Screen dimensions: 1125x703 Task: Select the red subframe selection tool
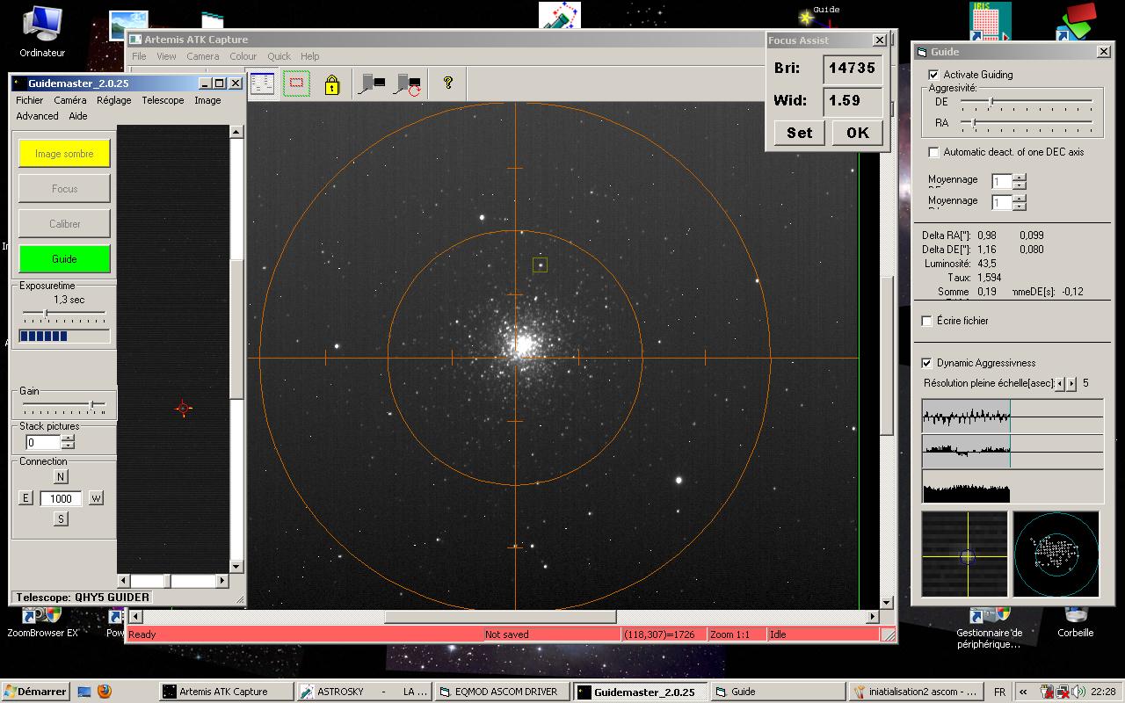click(297, 83)
